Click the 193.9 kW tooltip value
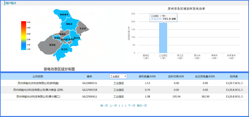Image resolution: width=249 pixels, height=117 pixels. coord(169,19)
